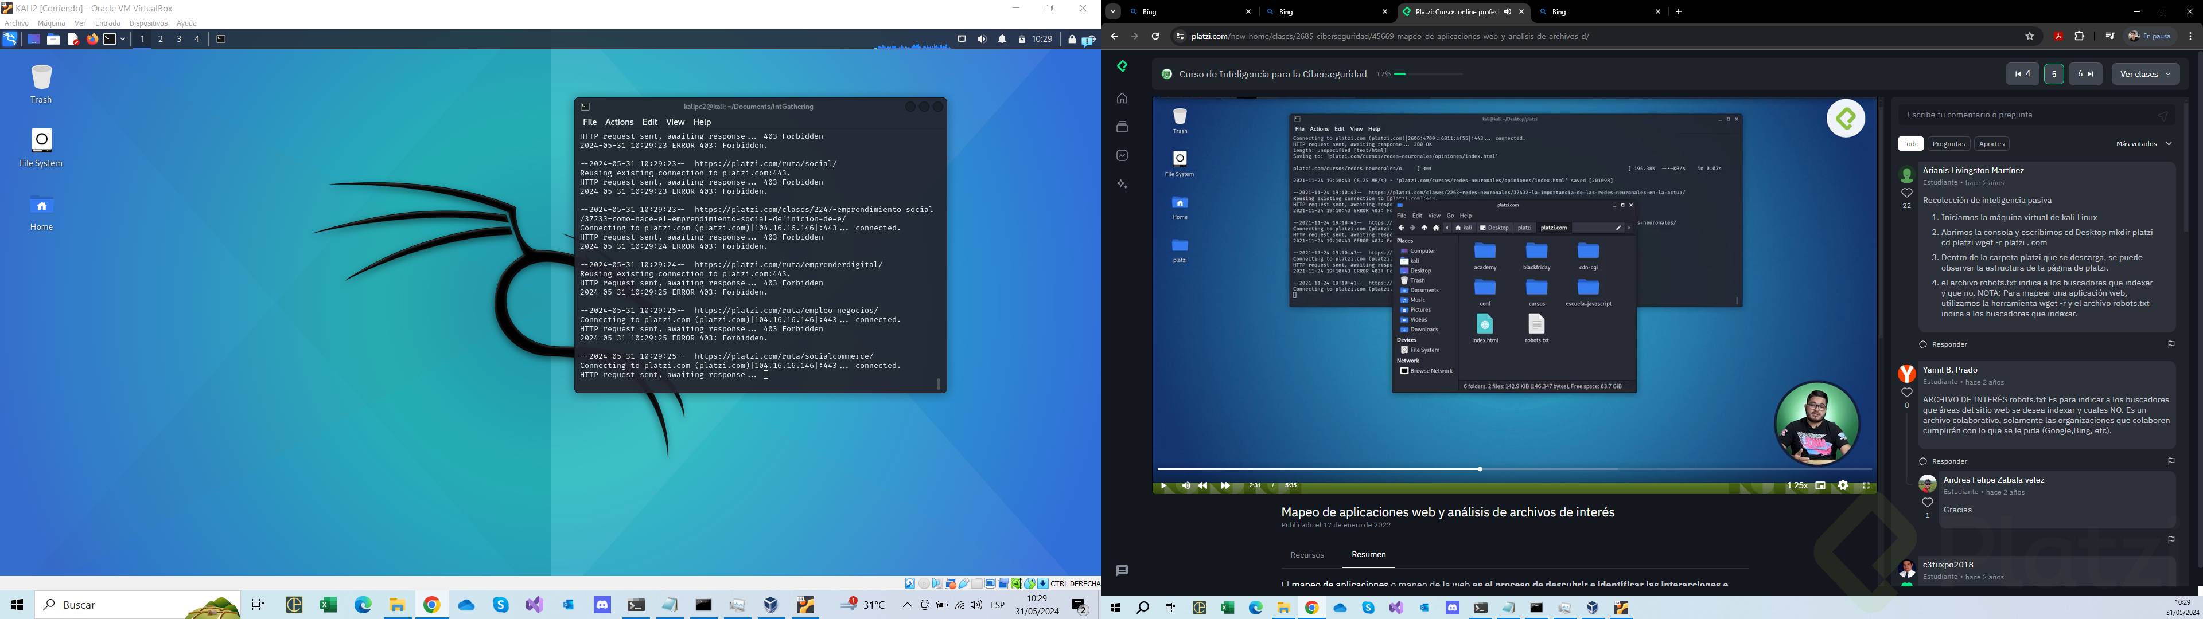2203x619 pixels.
Task: Switch to the Recursos tab
Action: click(x=1307, y=555)
